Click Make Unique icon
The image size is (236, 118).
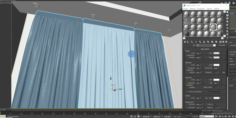[204, 42]
